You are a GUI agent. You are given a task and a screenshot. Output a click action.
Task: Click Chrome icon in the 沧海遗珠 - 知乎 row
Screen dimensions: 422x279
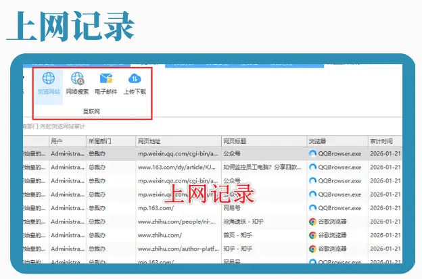[312, 222]
